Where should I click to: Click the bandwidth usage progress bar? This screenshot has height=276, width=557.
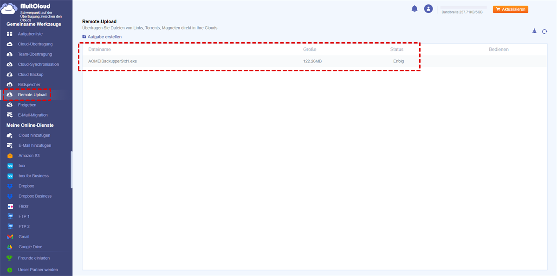pyautogui.click(x=463, y=7)
